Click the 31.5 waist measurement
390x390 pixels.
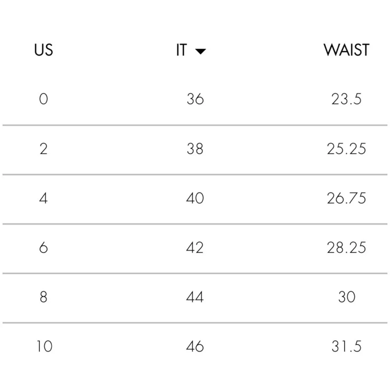tap(347, 346)
